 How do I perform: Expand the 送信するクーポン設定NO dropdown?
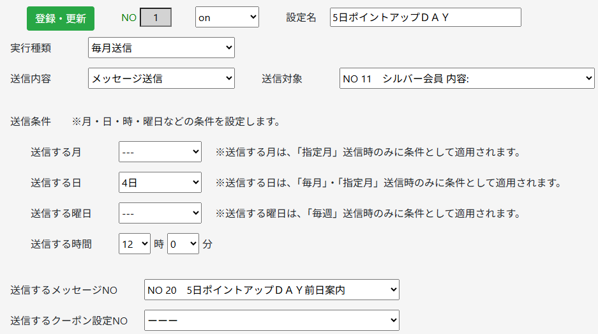272,320
